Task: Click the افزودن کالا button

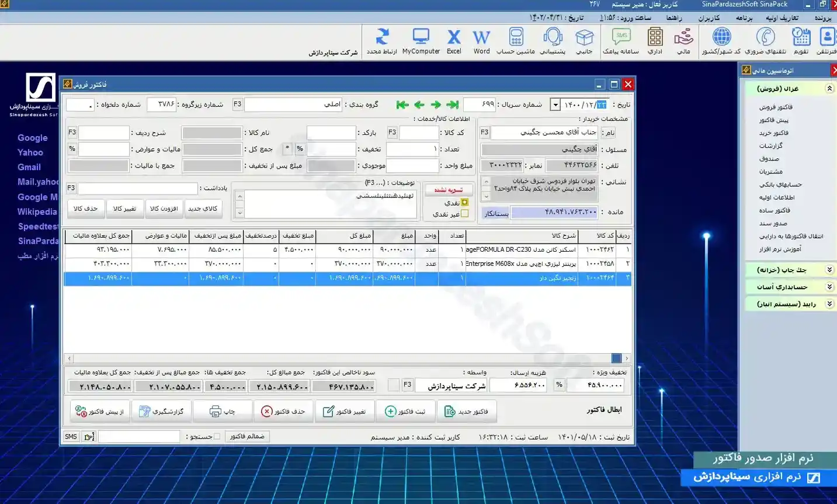Action: pyautogui.click(x=164, y=208)
